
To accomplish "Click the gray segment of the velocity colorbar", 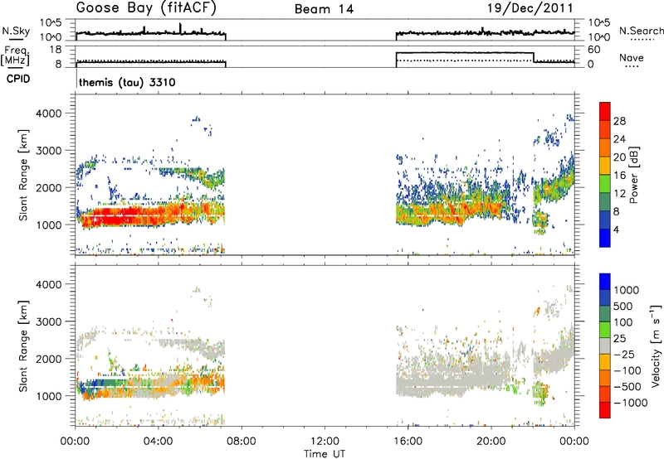I will coord(605,345).
